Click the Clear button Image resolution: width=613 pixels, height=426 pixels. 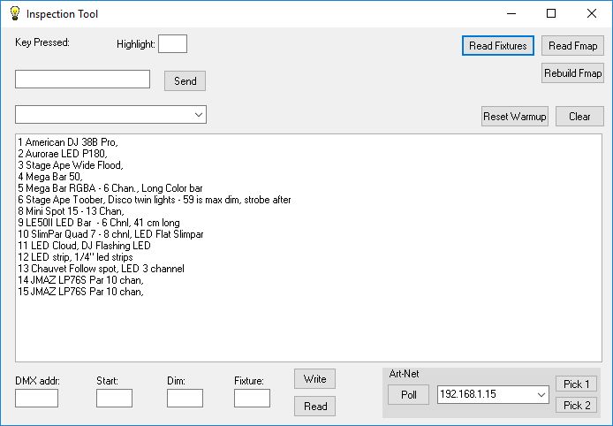(x=579, y=117)
